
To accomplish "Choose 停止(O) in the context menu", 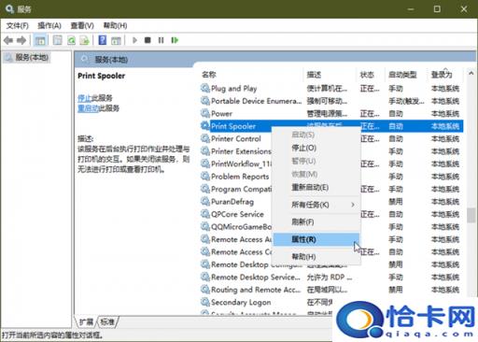I will (x=316, y=148).
